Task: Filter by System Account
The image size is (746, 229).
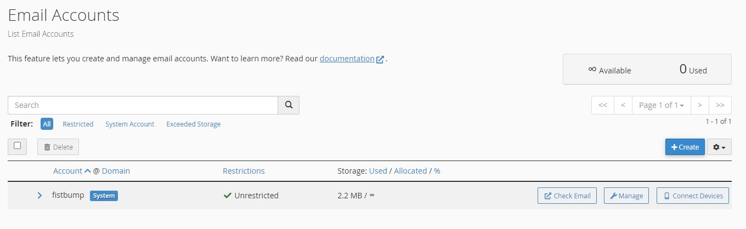Action: point(129,124)
